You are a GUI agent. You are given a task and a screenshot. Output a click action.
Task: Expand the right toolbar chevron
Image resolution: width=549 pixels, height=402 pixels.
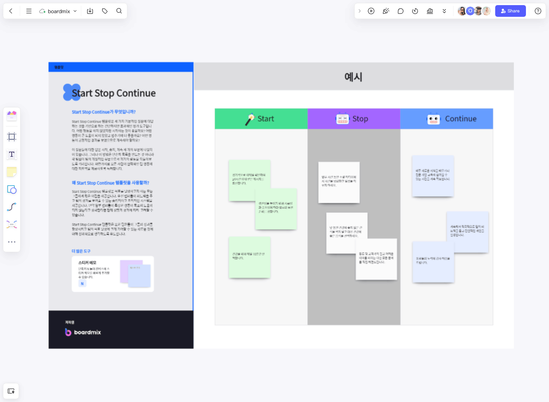[359, 11]
